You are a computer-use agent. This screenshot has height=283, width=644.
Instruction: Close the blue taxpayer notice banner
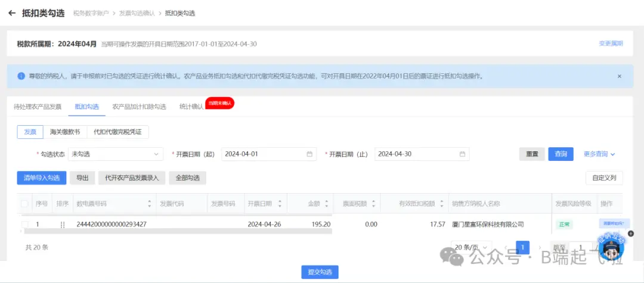[x=619, y=76]
